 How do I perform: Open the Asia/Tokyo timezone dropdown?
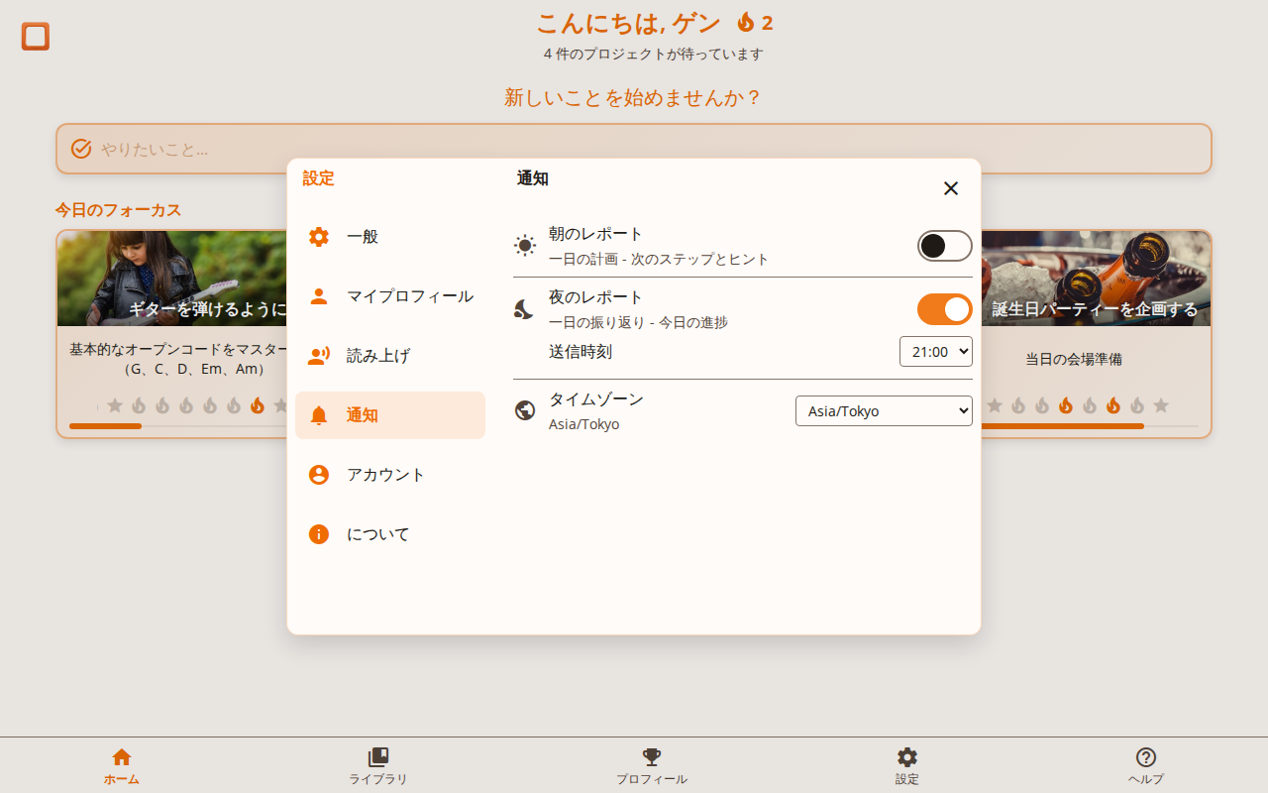point(884,410)
